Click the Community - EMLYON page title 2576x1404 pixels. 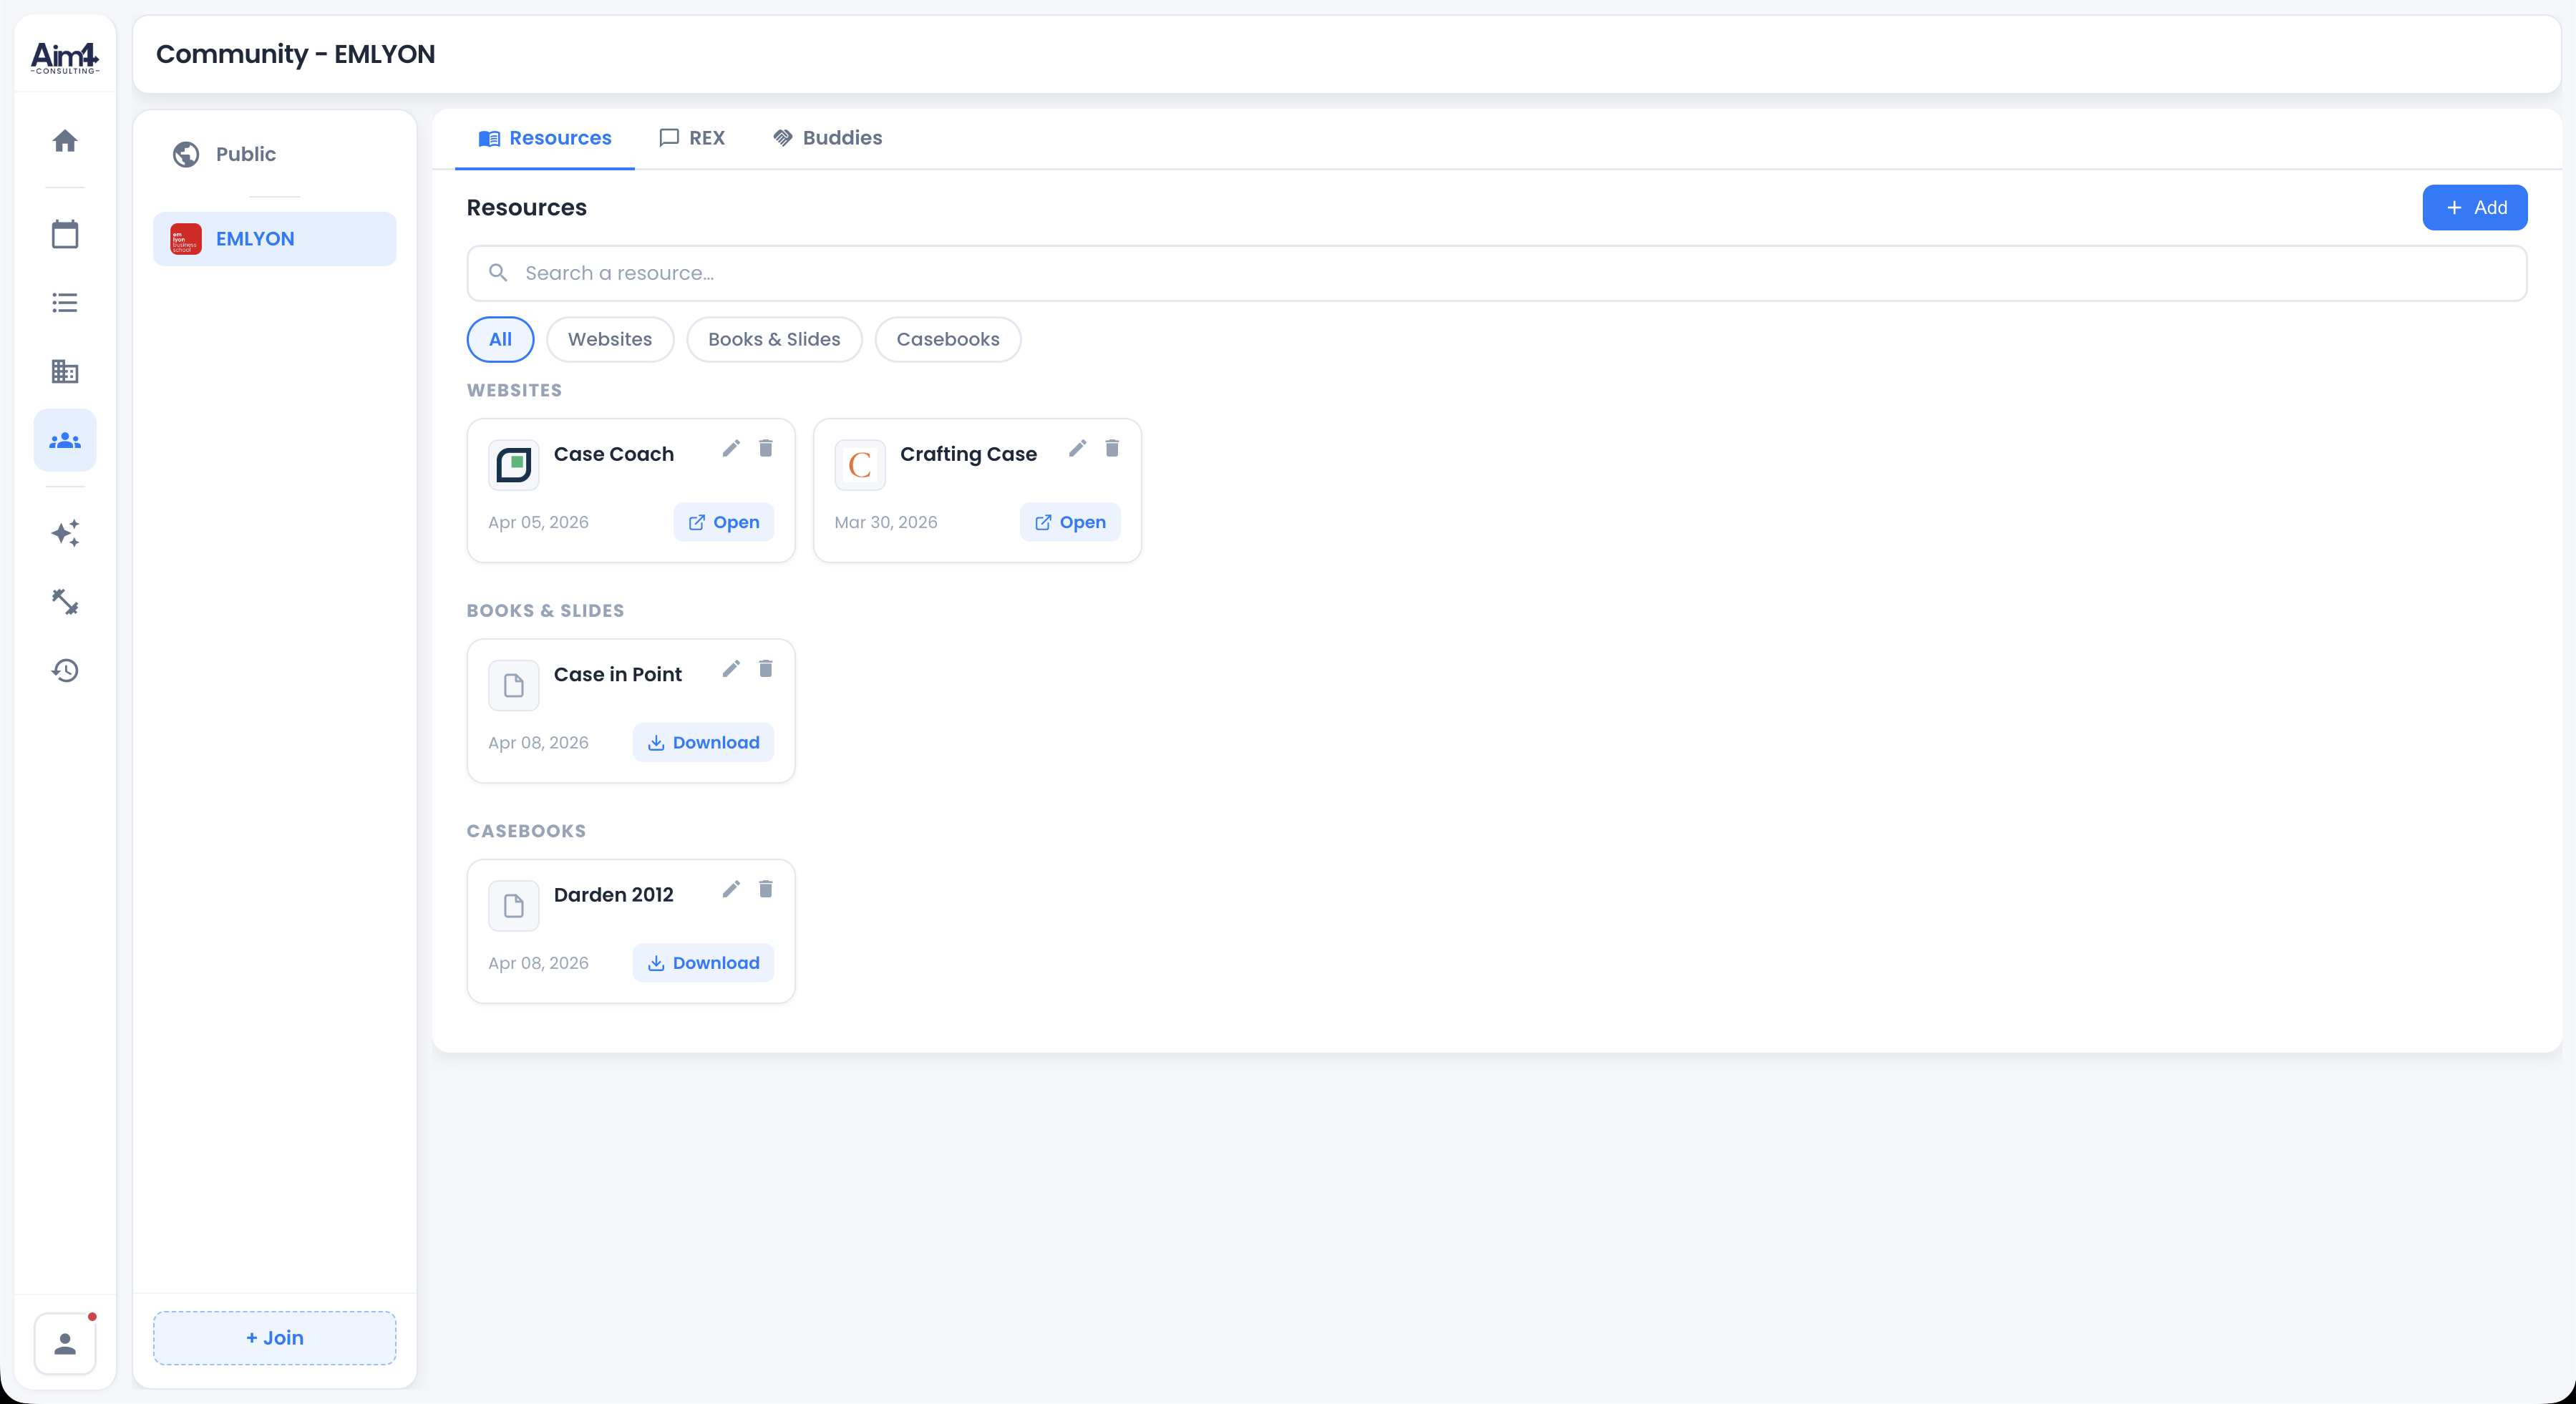pyautogui.click(x=296, y=54)
